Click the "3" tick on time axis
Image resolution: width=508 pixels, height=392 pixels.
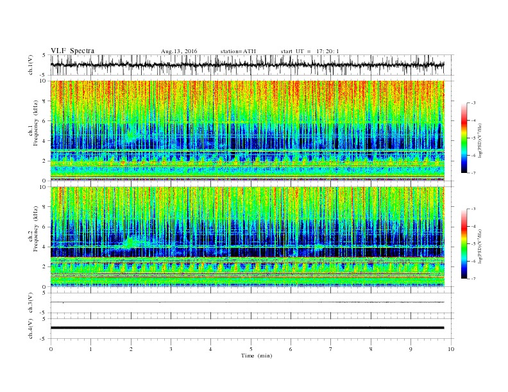pyautogui.click(x=171, y=349)
